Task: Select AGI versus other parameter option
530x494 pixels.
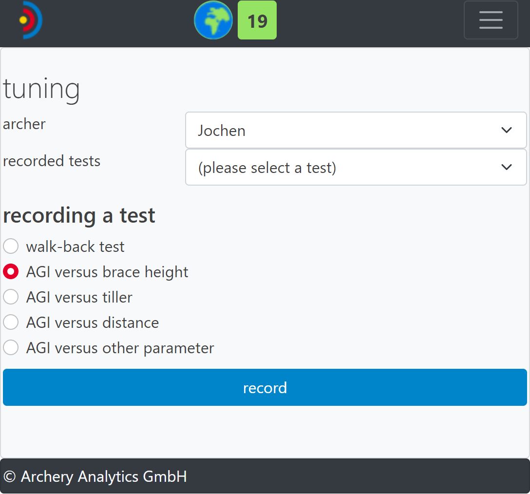Action: tap(11, 348)
